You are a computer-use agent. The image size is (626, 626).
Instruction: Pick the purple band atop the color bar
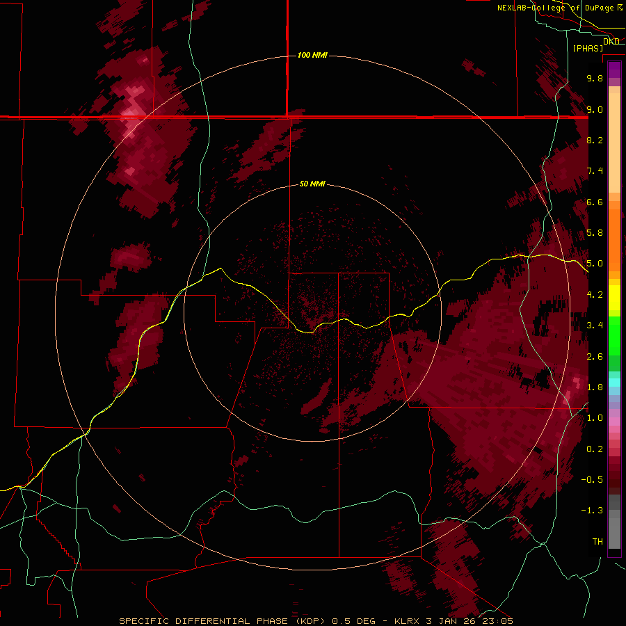[x=614, y=70]
